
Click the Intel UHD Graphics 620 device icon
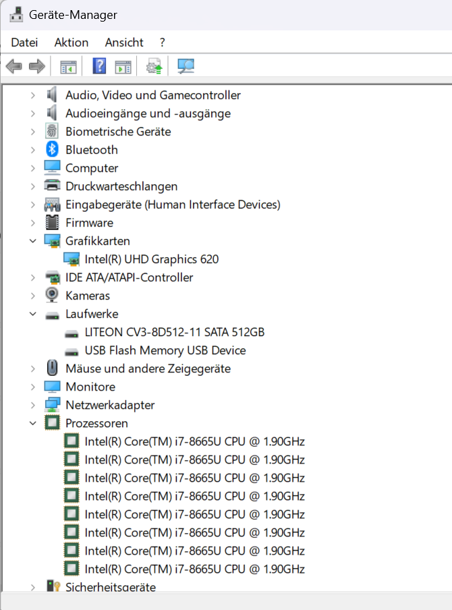72,259
